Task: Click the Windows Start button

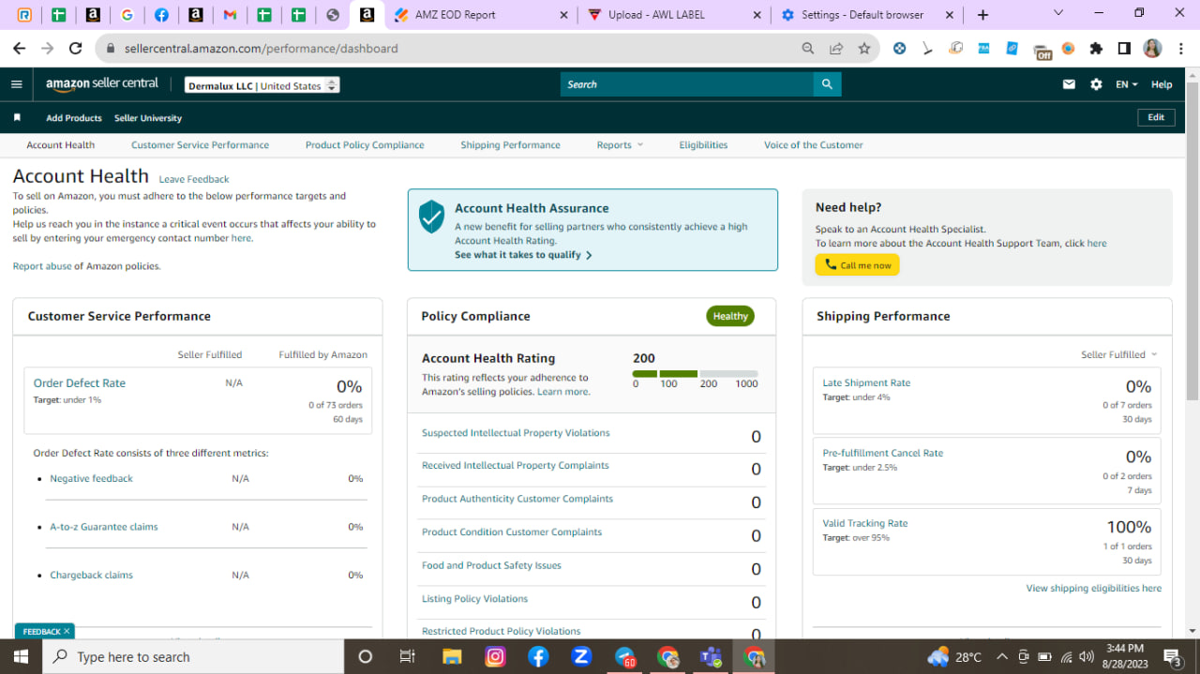Action: pyautogui.click(x=21, y=657)
